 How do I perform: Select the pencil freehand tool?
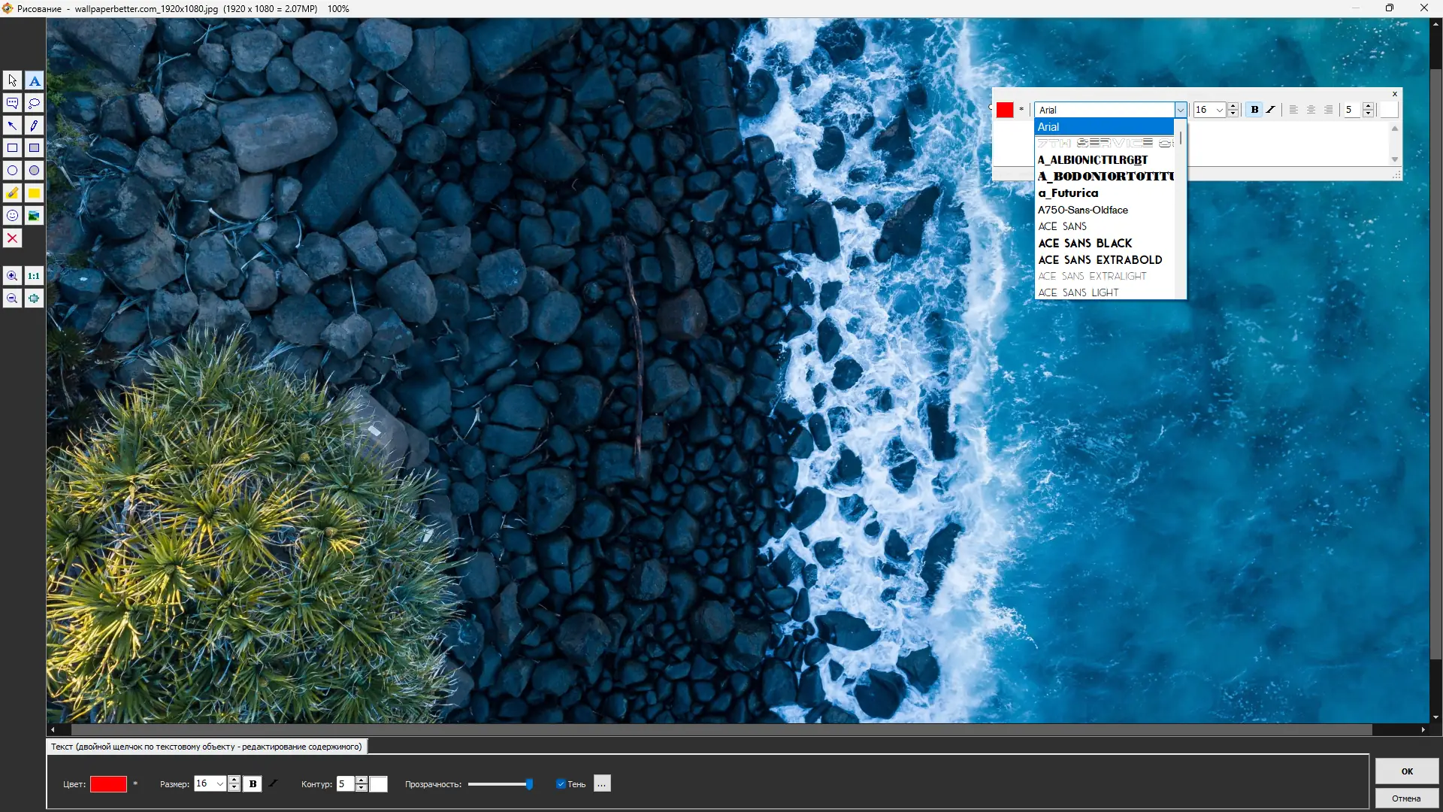click(34, 126)
